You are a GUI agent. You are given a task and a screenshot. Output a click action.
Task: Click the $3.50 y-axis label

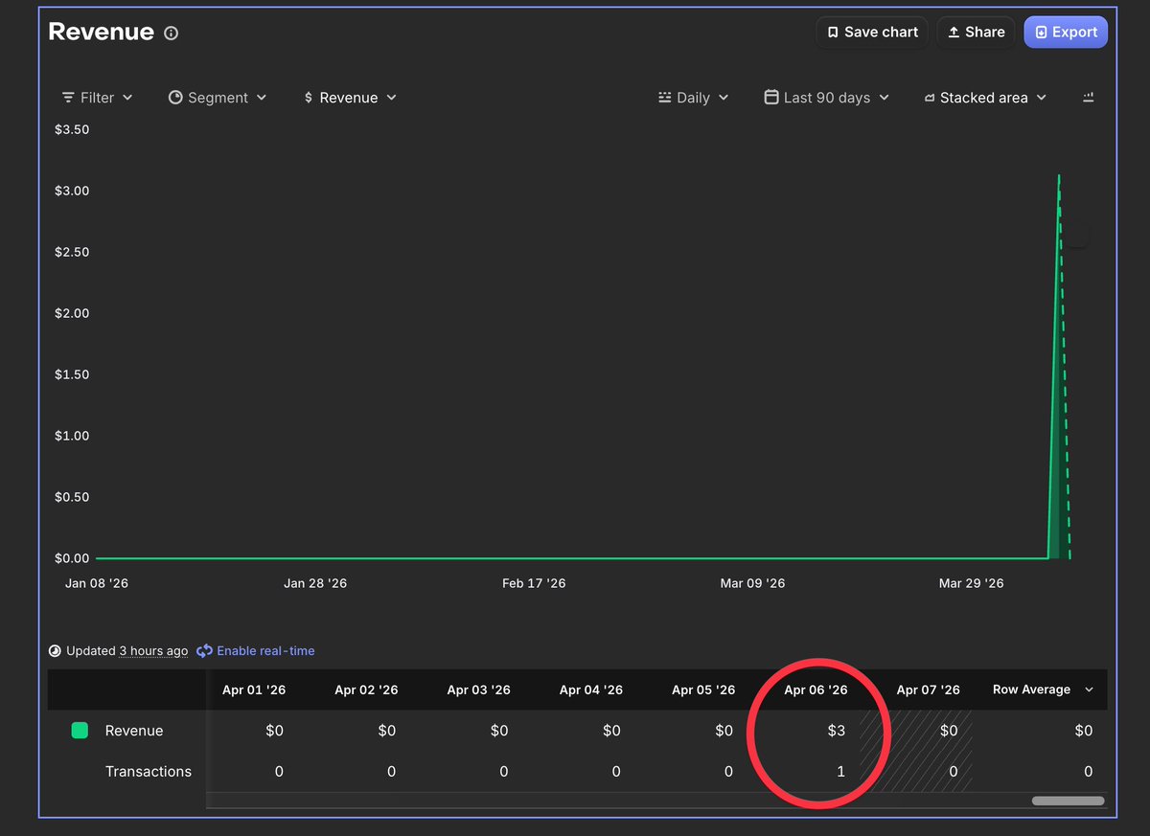(72, 129)
